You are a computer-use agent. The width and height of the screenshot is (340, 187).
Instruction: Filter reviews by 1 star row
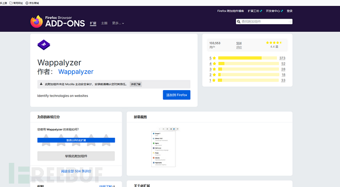click(247, 80)
